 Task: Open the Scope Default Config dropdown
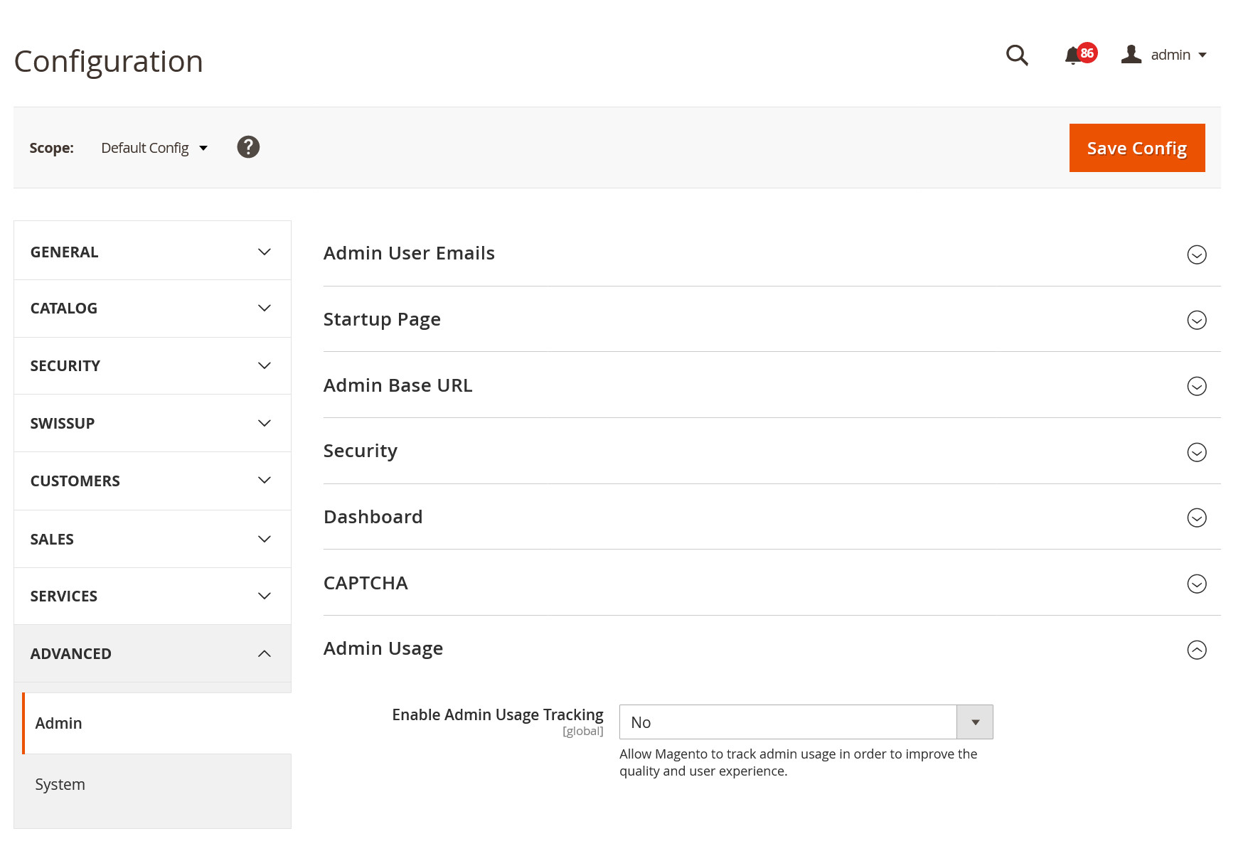pyautogui.click(x=154, y=148)
